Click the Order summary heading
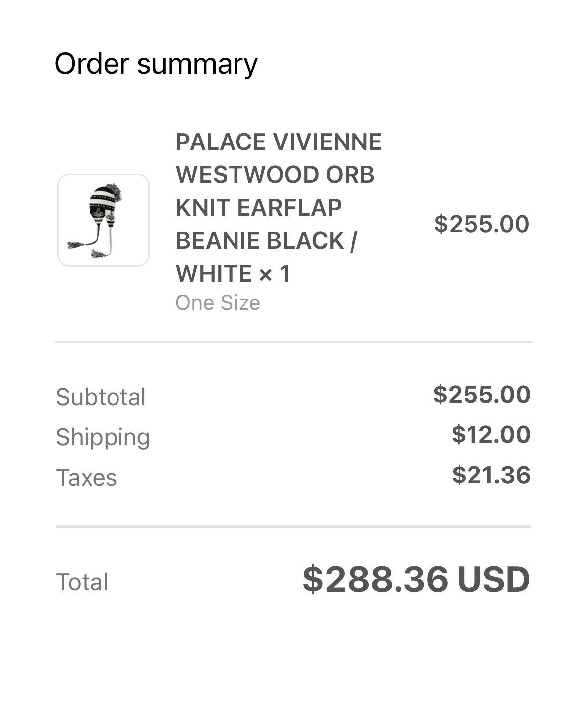This screenshot has height=705, width=587. click(156, 64)
